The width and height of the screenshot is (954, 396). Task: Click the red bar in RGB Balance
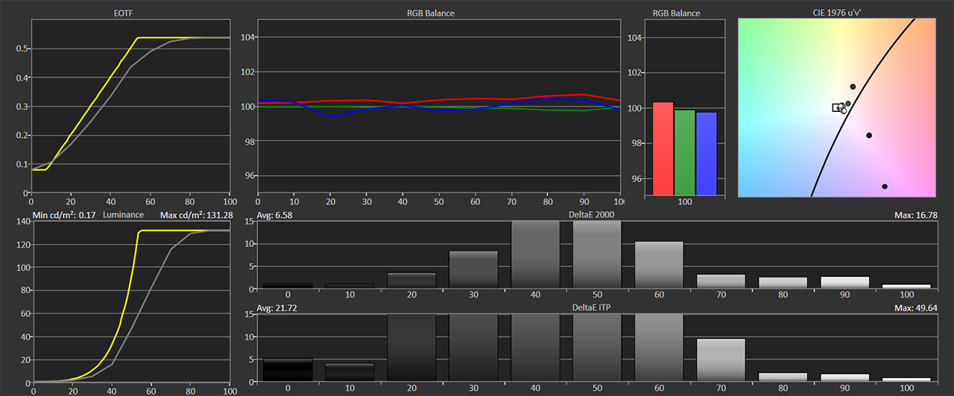click(x=663, y=148)
